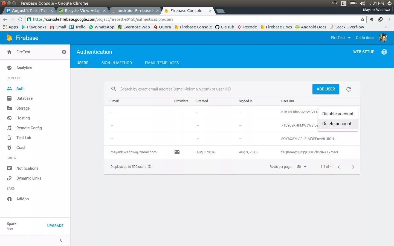Click the Signed In column header
394x246 pixels.
tap(246, 101)
